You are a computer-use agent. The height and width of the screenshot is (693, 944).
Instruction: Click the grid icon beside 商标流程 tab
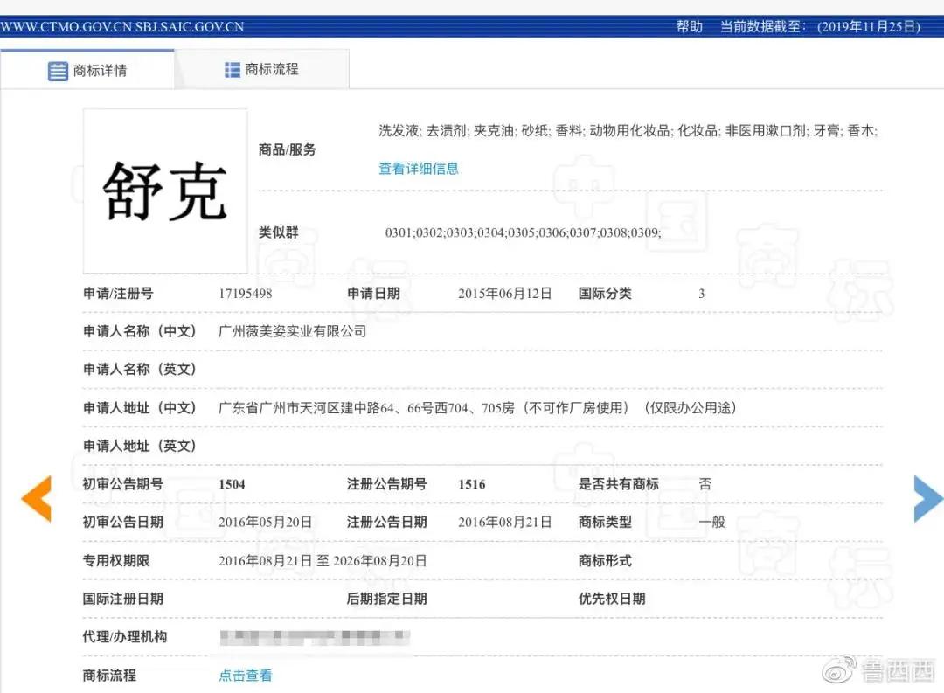[x=232, y=67]
